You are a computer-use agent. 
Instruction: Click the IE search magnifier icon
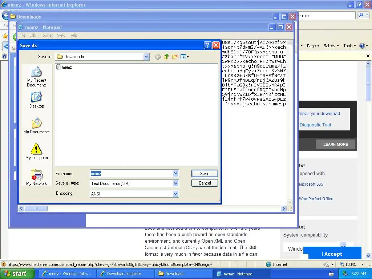click(361, 15)
